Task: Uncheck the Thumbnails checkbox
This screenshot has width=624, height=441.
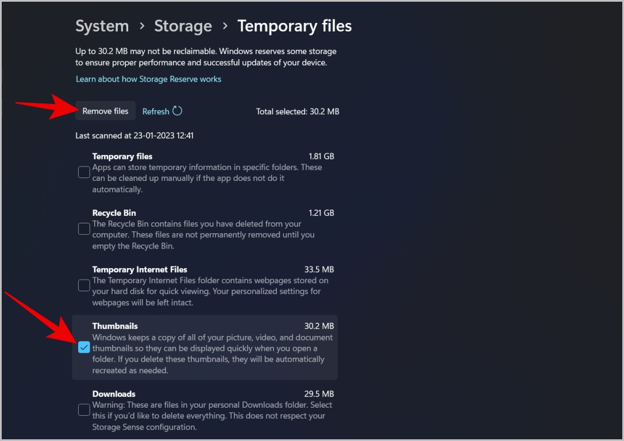Action: coord(83,347)
